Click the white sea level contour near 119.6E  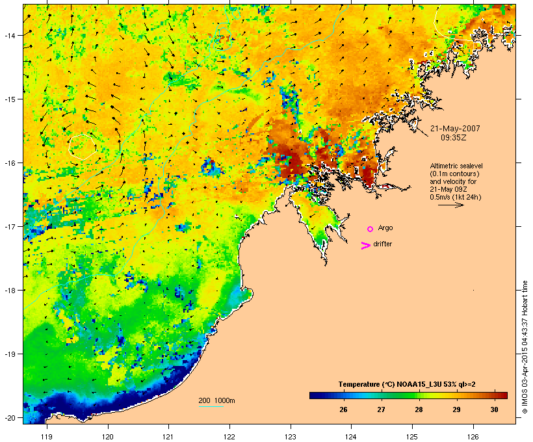(x=83, y=147)
